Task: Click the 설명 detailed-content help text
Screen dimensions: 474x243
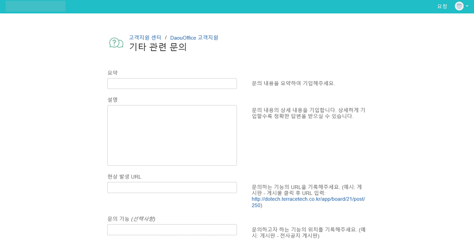Action: (x=308, y=113)
